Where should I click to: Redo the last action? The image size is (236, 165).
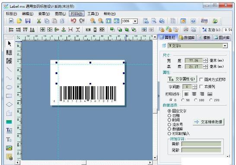click(82, 21)
